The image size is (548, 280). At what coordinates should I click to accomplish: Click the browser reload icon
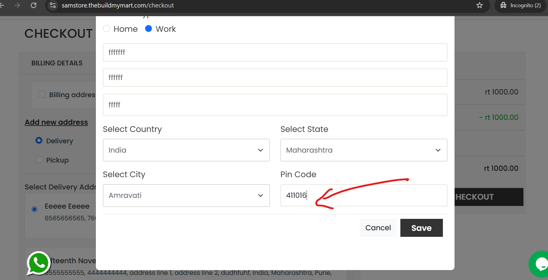click(x=34, y=5)
